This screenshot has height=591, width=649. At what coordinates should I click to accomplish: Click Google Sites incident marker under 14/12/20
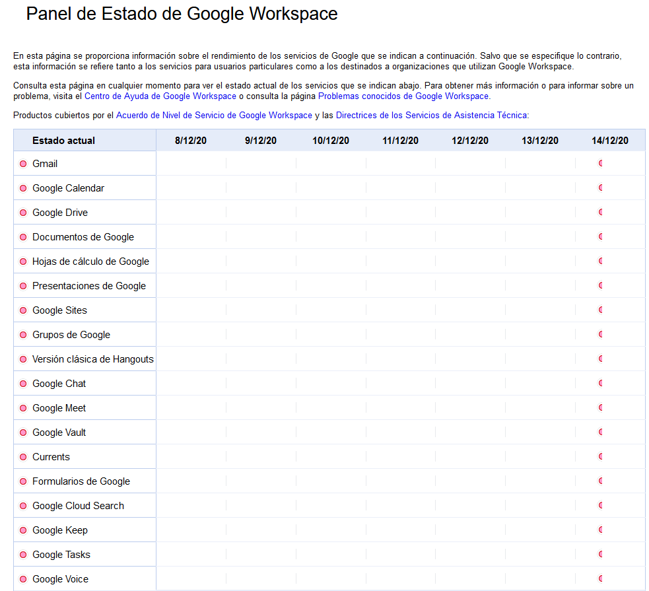600,310
